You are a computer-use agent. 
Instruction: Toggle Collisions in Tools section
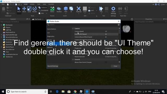(43, 8)
